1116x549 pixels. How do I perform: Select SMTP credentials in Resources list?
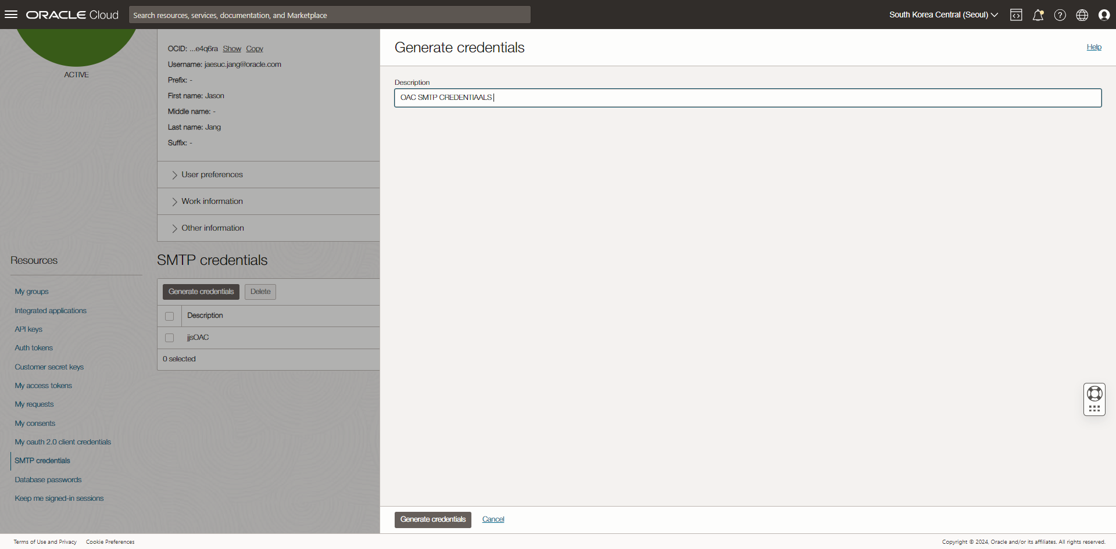pos(42,461)
